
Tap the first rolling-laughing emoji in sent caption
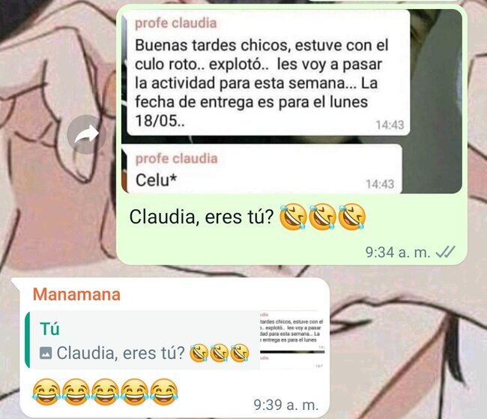293,217
